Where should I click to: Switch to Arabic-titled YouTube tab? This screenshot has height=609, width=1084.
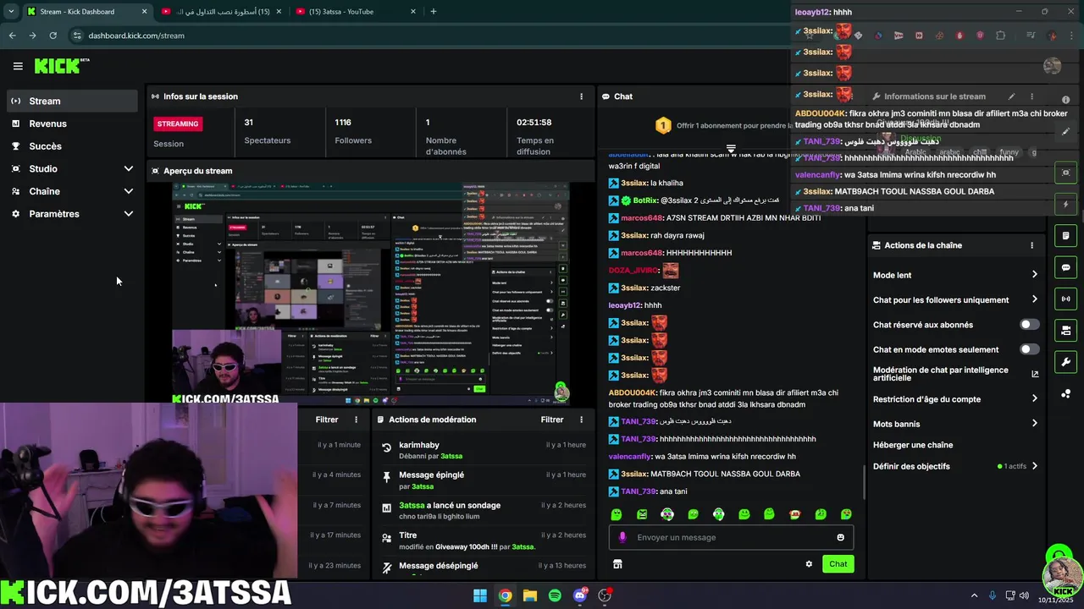click(x=220, y=12)
